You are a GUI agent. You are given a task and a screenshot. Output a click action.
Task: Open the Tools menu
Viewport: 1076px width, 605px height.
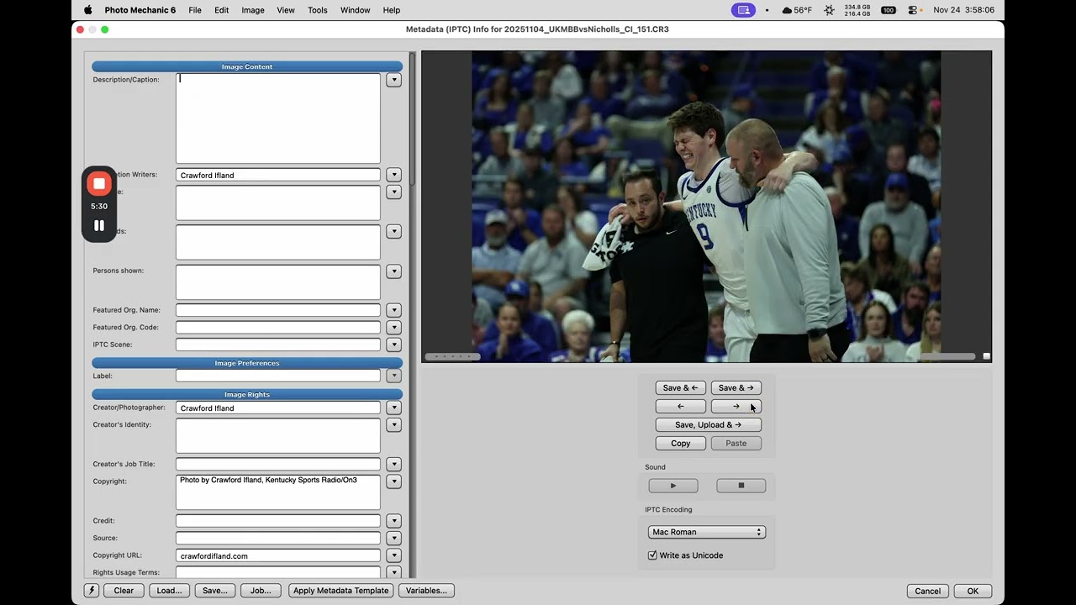(318, 10)
